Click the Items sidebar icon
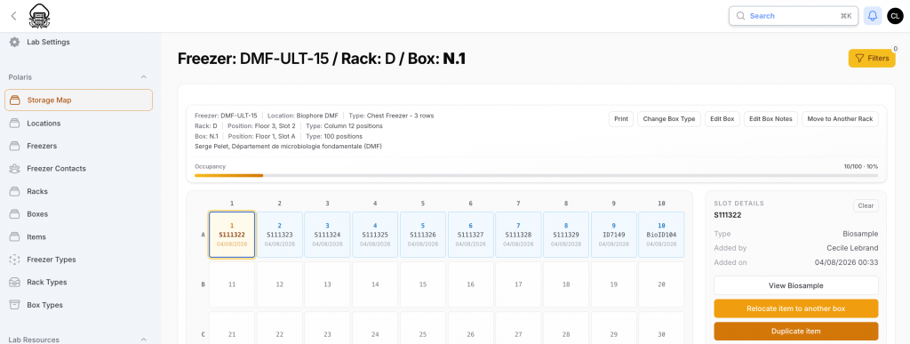The image size is (910, 344). coord(15,236)
